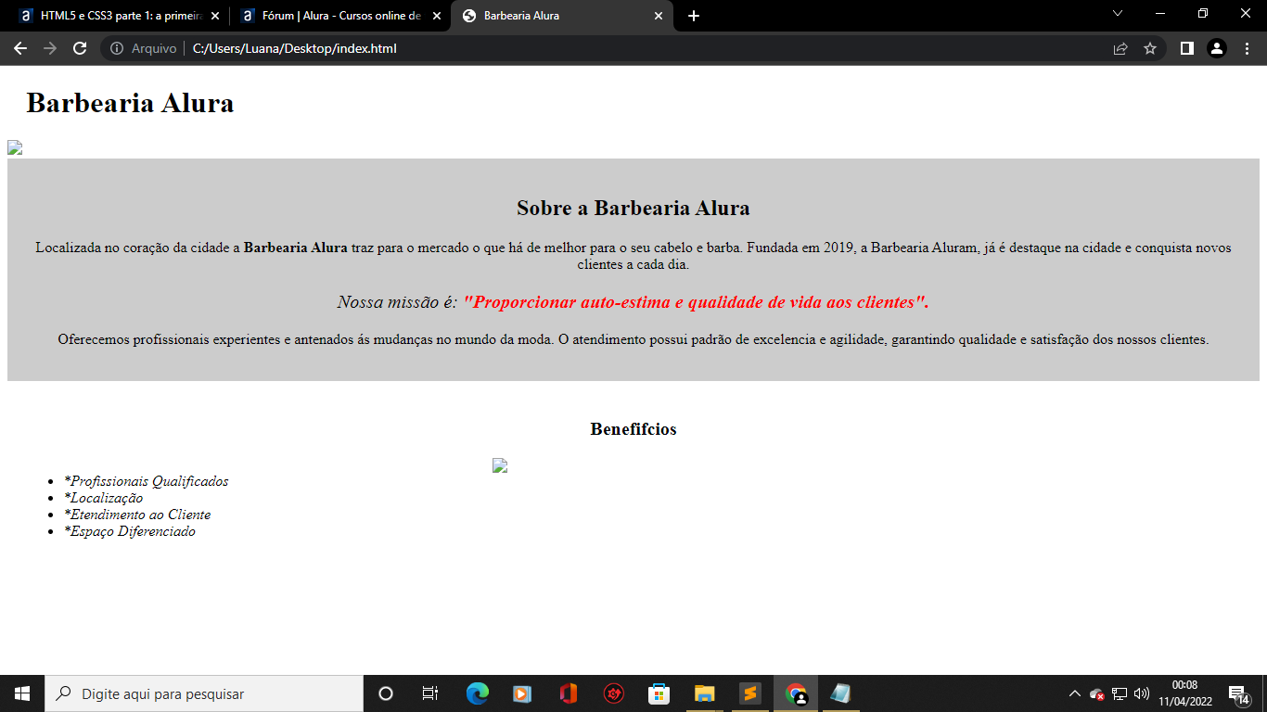Close the Barbearia Alura tab
Image resolution: width=1267 pixels, height=712 pixels.
[659, 16]
